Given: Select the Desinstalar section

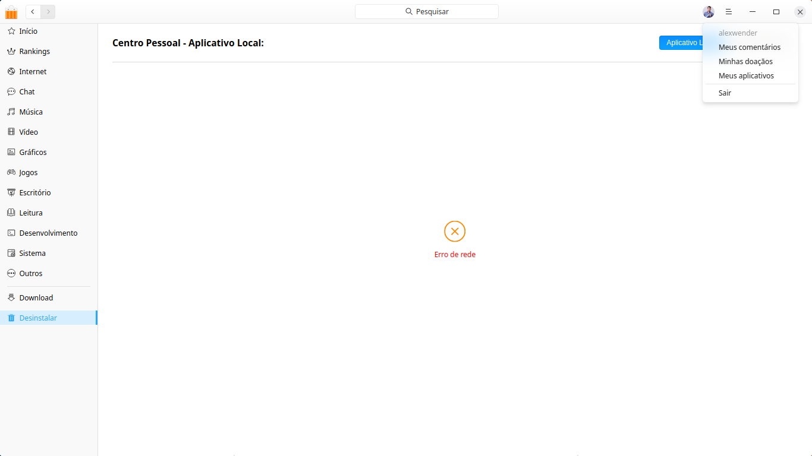Looking at the screenshot, I should [37, 318].
